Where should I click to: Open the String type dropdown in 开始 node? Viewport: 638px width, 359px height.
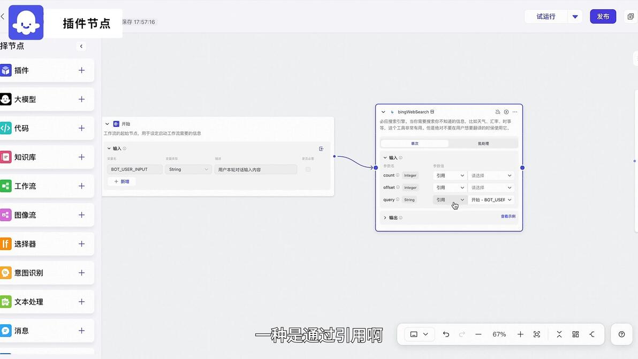pos(188,170)
